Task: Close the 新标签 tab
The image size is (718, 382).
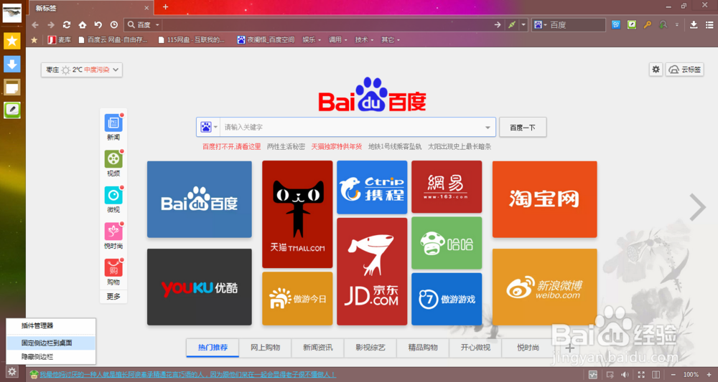Action: point(146,8)
